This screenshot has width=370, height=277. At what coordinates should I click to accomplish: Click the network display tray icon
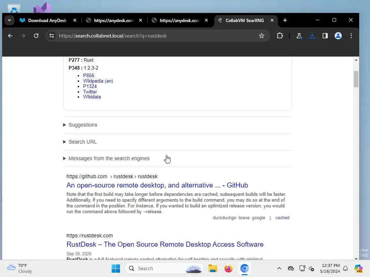[302, 268]
